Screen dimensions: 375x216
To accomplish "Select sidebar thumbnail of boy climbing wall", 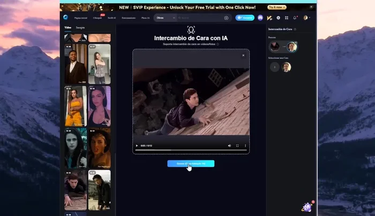I will point(76,190).
